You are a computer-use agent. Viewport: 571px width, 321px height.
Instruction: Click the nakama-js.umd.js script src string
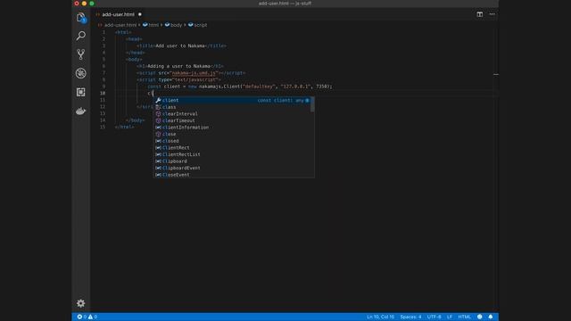(x=194, y=73)
